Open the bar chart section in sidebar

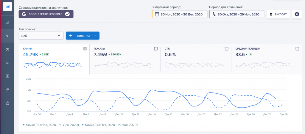7,22
